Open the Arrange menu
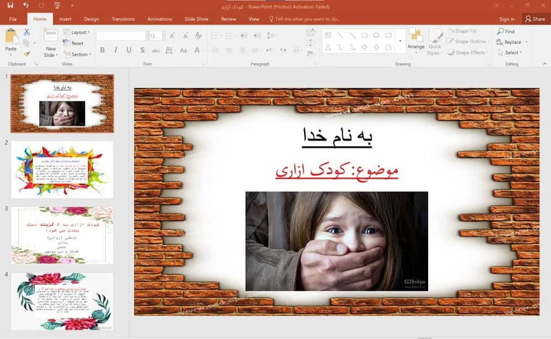 click(416, 42)
